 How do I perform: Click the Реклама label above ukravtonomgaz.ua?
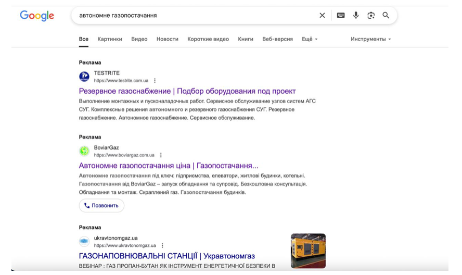click(x=90, y=228)
